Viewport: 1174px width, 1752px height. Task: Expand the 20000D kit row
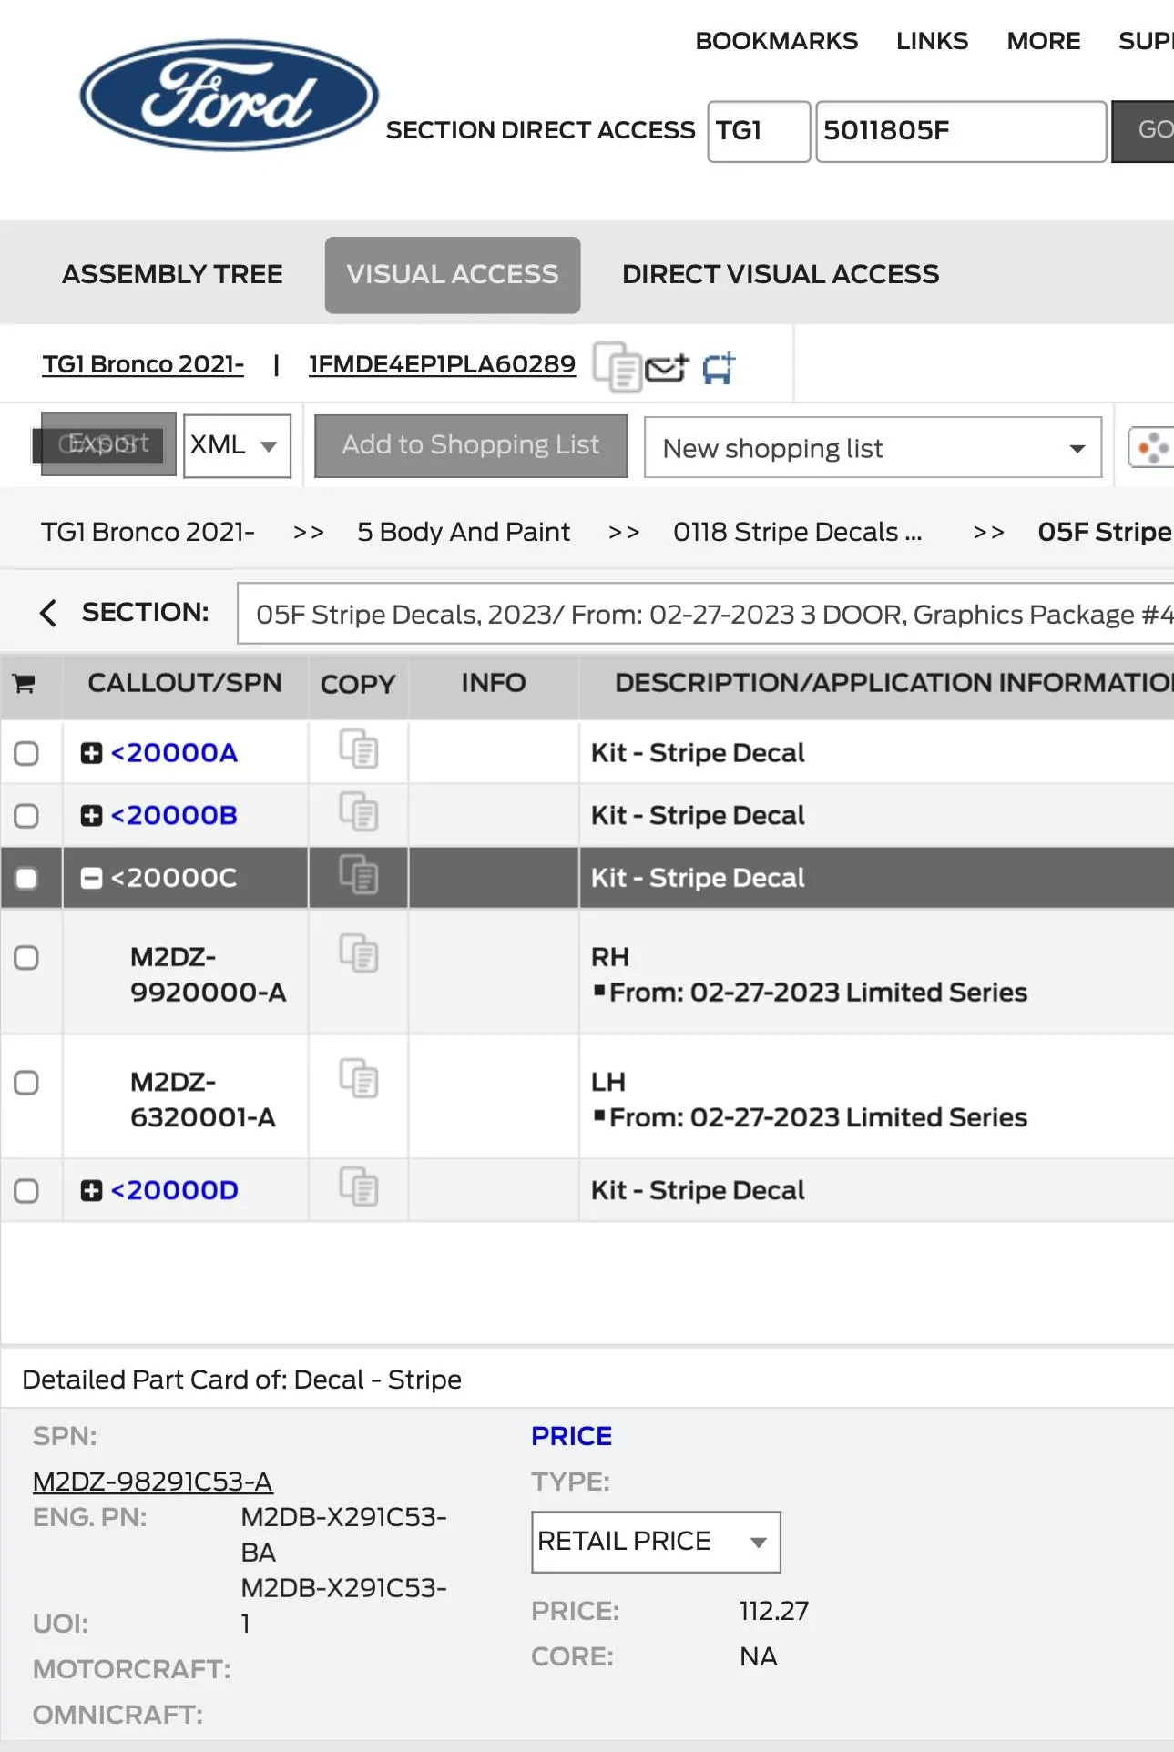pos(91,1190)
